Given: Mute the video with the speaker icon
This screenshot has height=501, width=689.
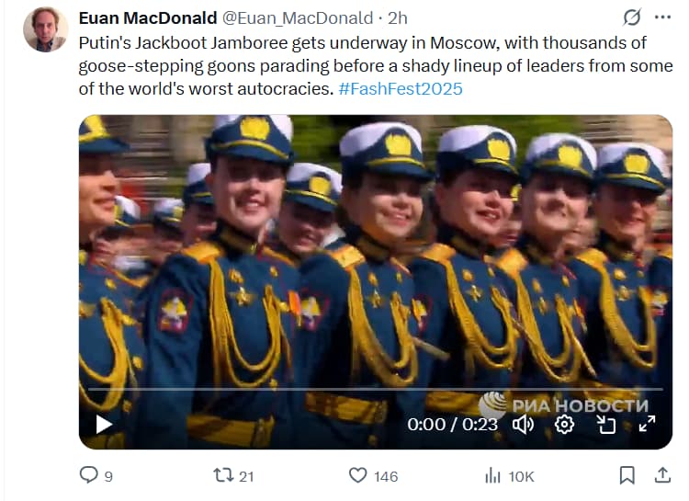Looking at the screenshot, I should point(524,425).
